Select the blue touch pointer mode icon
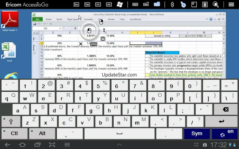The width and height of the screenshot is (239, 149). [x=183, y=4]
